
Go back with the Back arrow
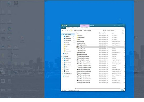[x=63, y=30]
